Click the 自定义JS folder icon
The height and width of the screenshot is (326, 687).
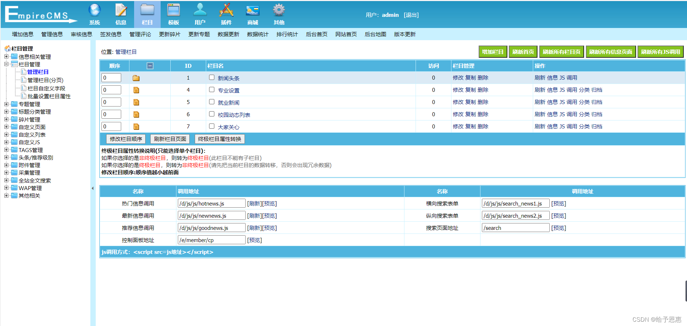pyautogui.click(x=14, y=142)
